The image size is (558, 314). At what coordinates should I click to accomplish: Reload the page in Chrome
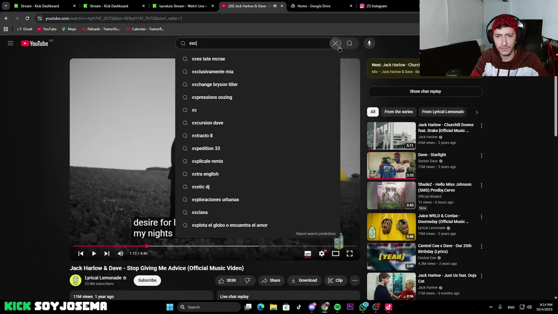tap(27, 18)
